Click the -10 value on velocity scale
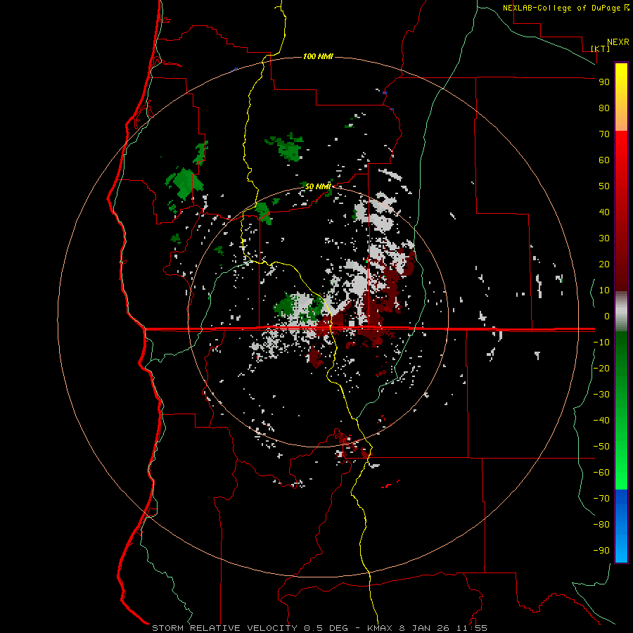 click(x=601, y=343)
